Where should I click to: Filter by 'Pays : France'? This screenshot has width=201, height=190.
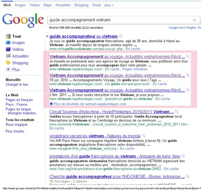(x=16, y=104)
